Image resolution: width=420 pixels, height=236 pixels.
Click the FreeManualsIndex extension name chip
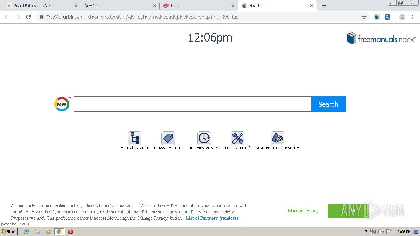61,17
